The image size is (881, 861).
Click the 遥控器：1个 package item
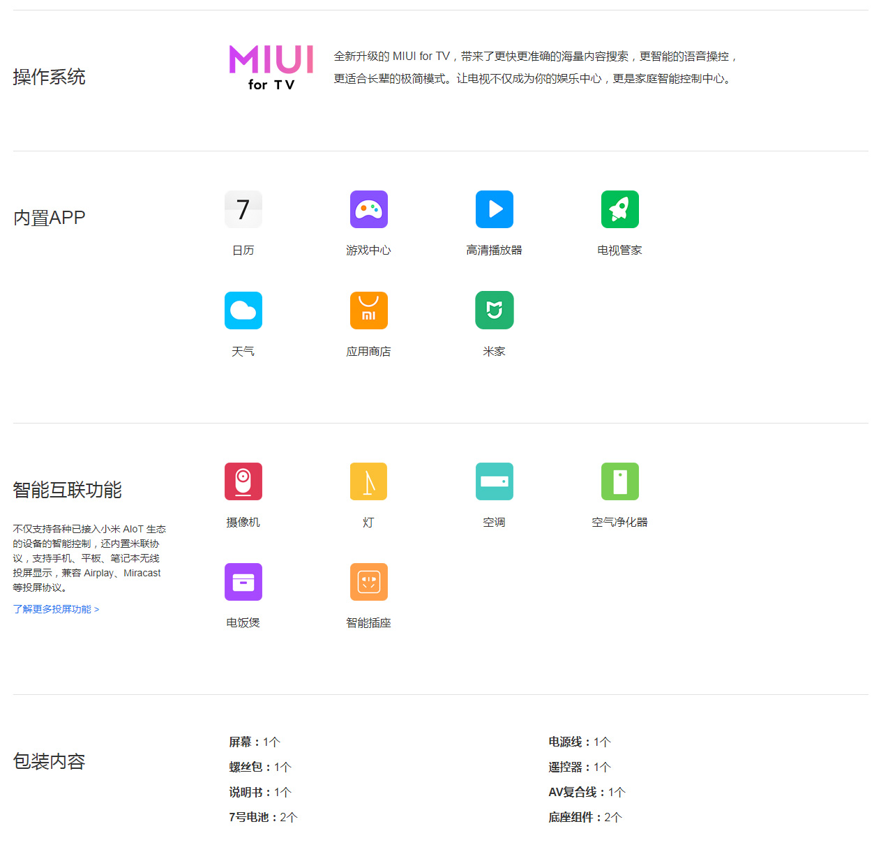tap(580, 767)
